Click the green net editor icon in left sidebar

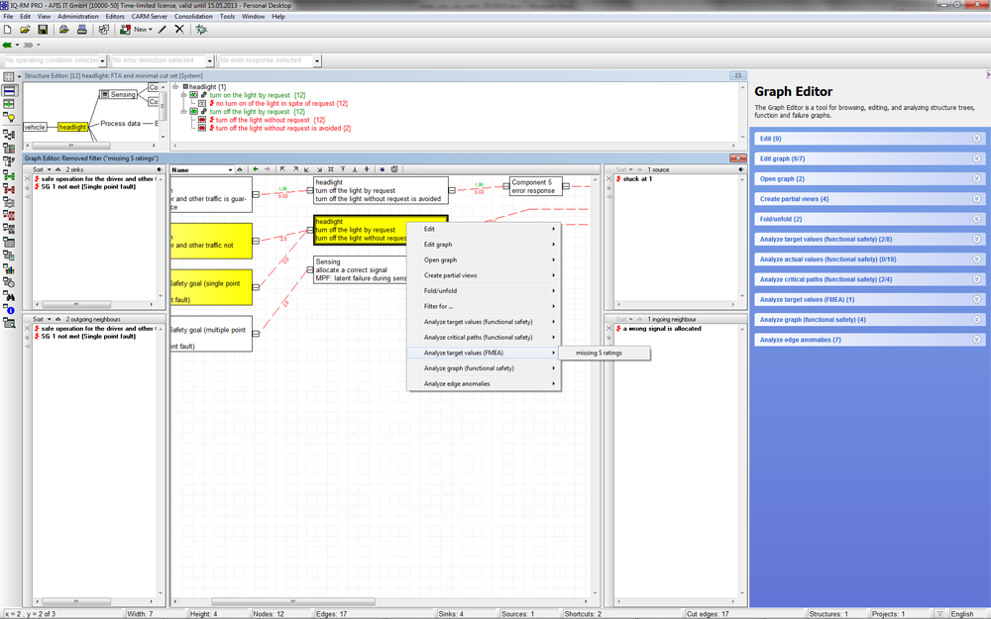point(9,175)
